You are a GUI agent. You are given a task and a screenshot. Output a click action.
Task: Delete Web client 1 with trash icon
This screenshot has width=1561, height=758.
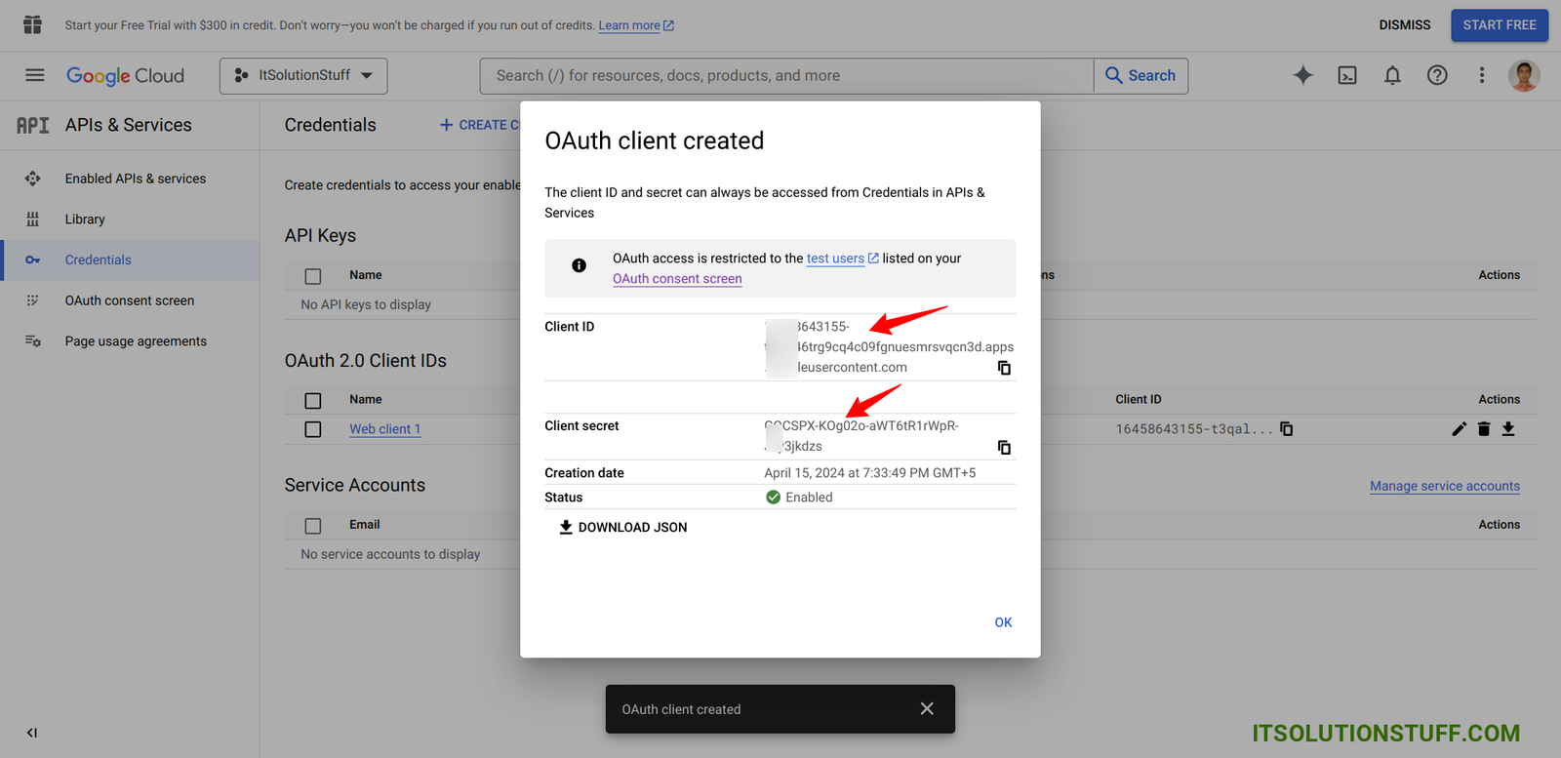[x=1484, y=429]
